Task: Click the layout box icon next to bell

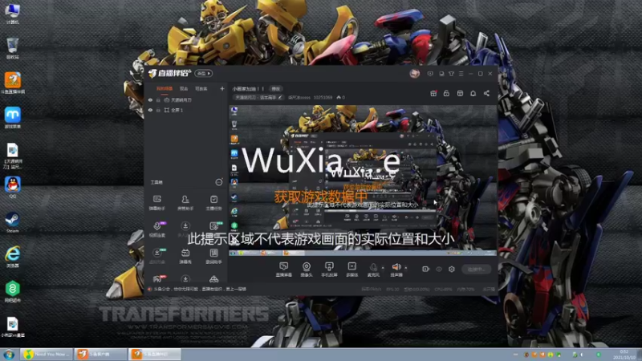Action: (460, 93)
